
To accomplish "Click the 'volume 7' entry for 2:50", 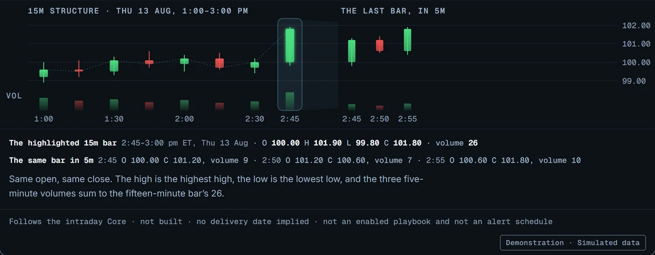I will coord(393,160).
